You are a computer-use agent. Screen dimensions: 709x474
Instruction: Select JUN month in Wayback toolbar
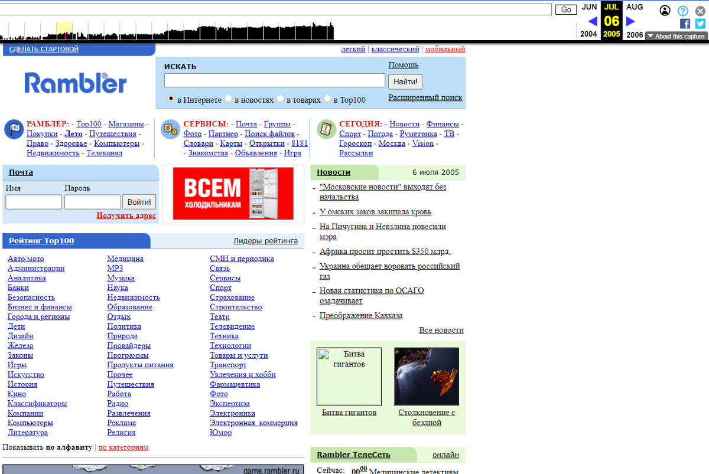pos(590,7)
